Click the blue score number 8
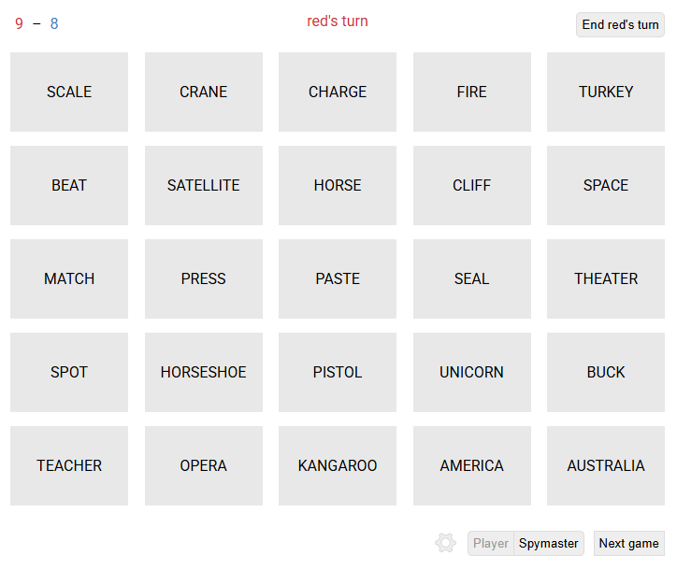This screenshot has height=570, width=677. (x=54, y=23)
